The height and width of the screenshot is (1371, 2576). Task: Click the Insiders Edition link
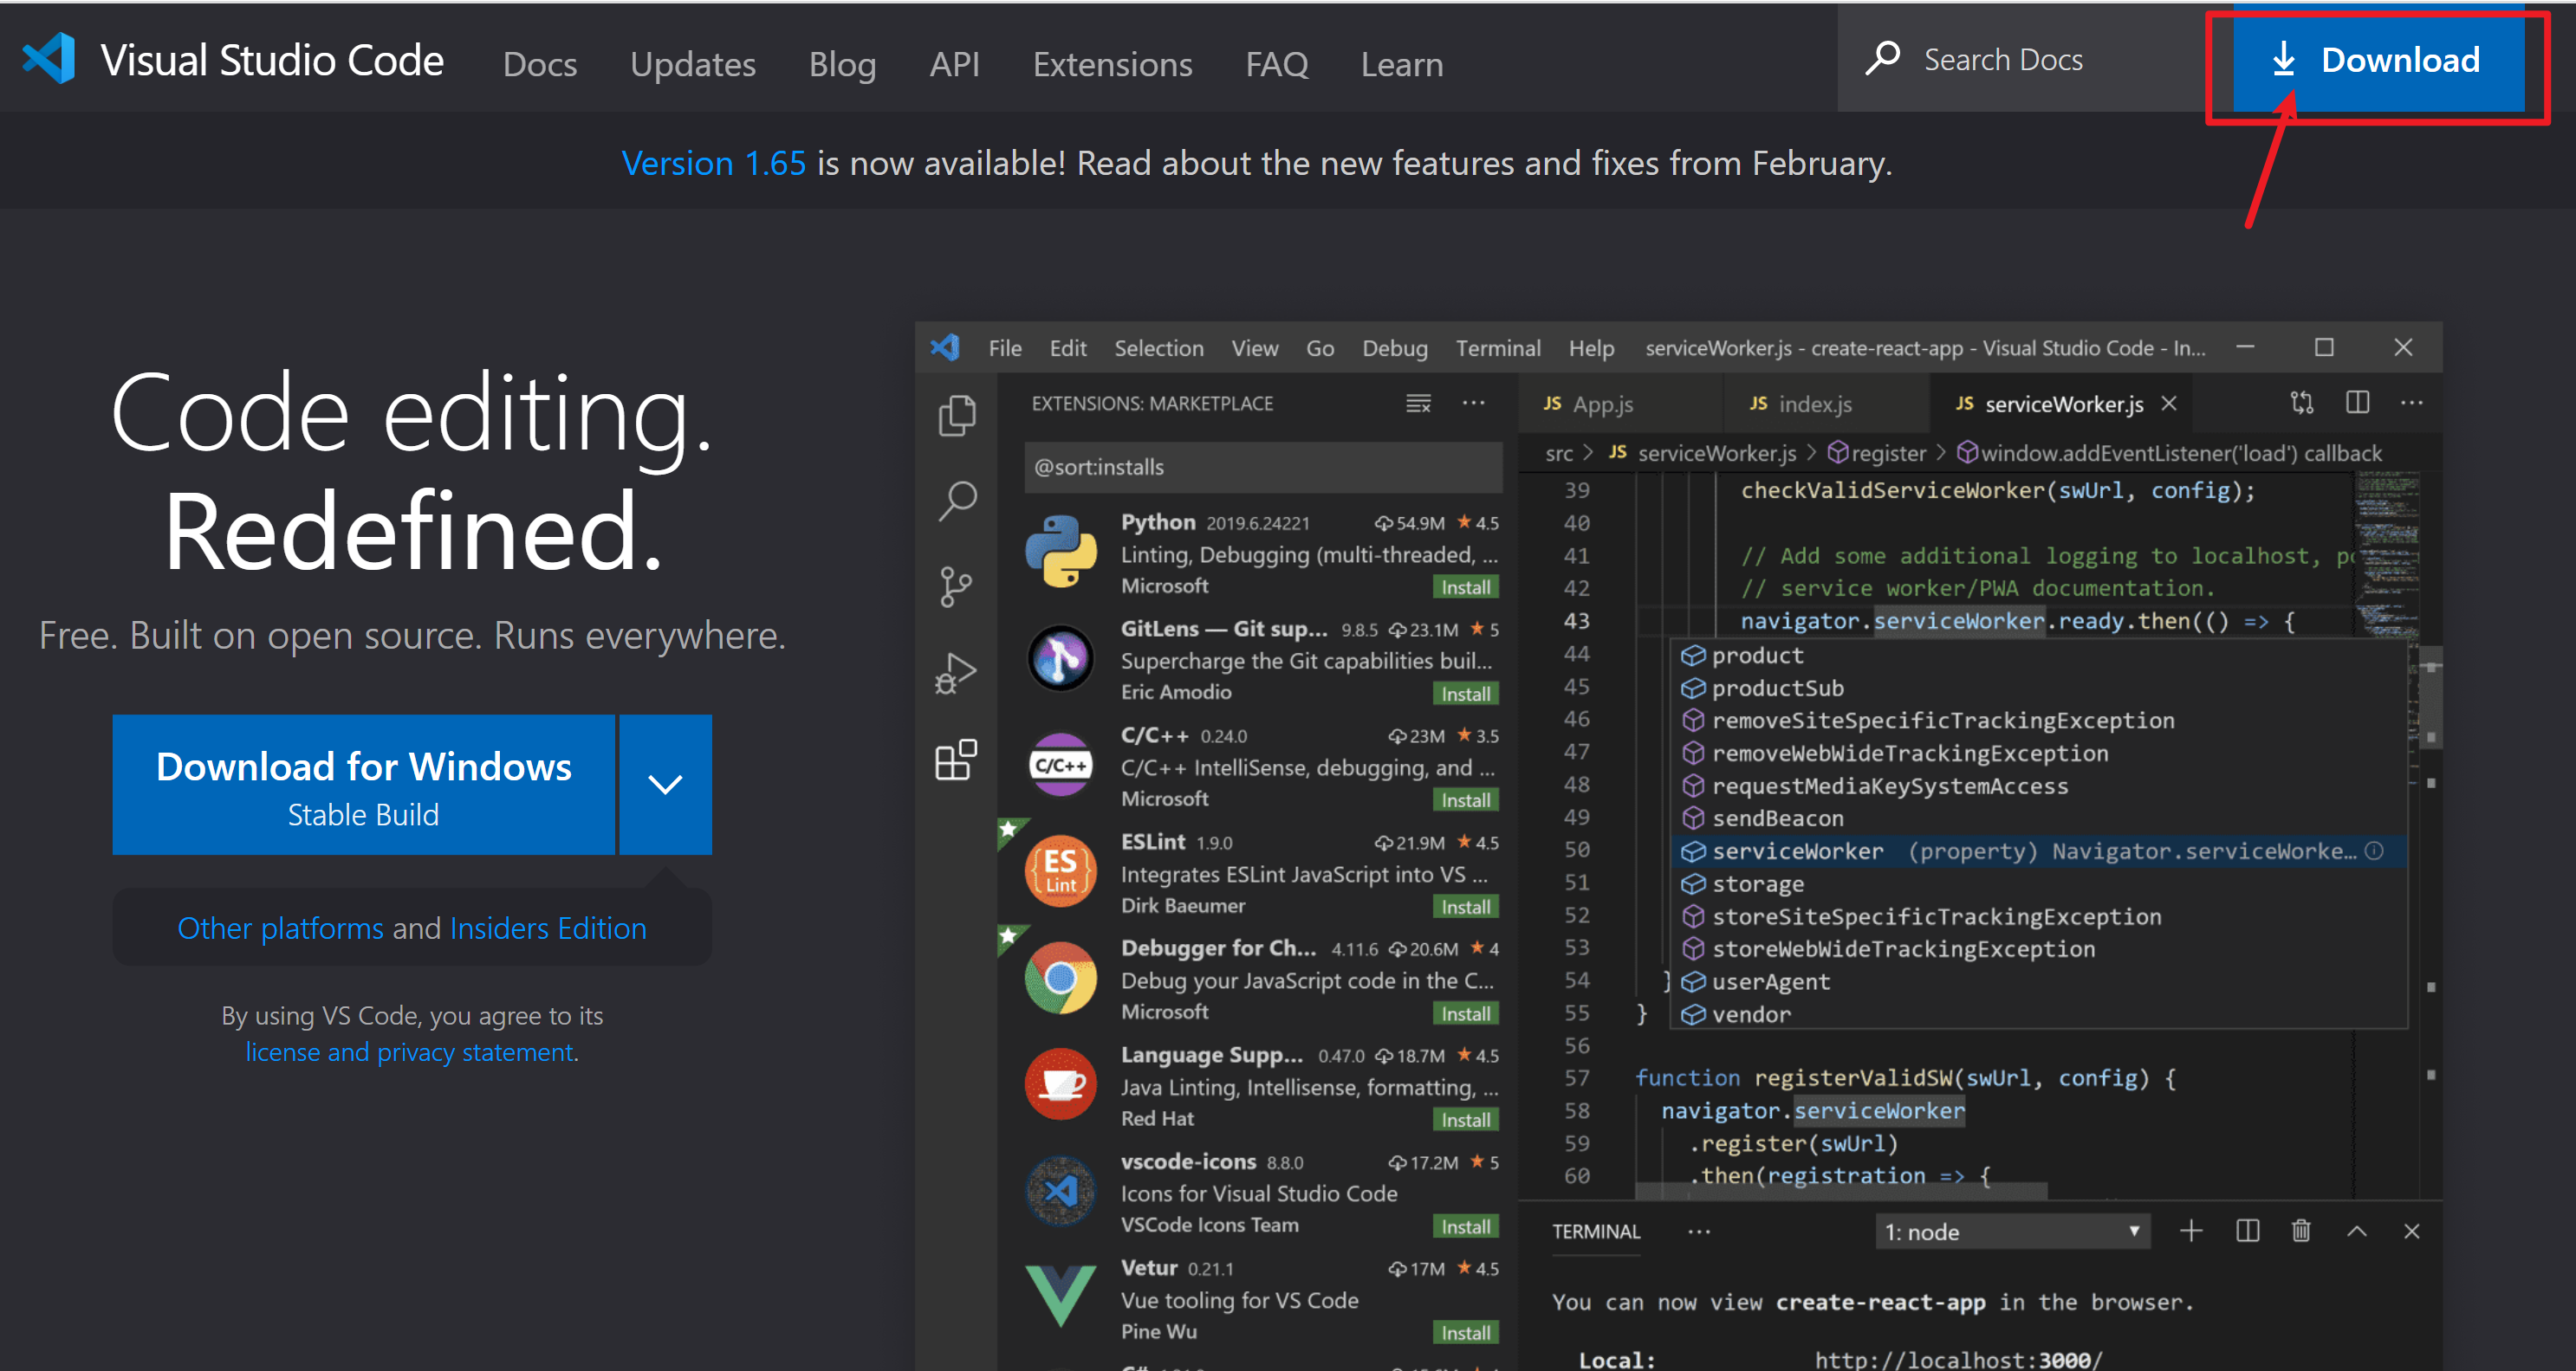547,928
